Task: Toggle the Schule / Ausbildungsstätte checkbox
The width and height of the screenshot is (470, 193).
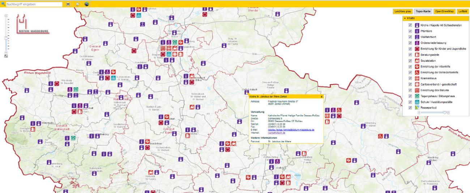Action: pos(410,102)
